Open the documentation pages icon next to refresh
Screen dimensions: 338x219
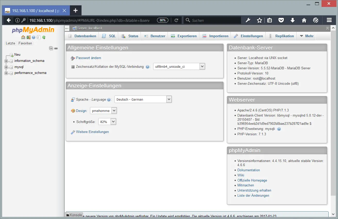(x=38, y=37)
